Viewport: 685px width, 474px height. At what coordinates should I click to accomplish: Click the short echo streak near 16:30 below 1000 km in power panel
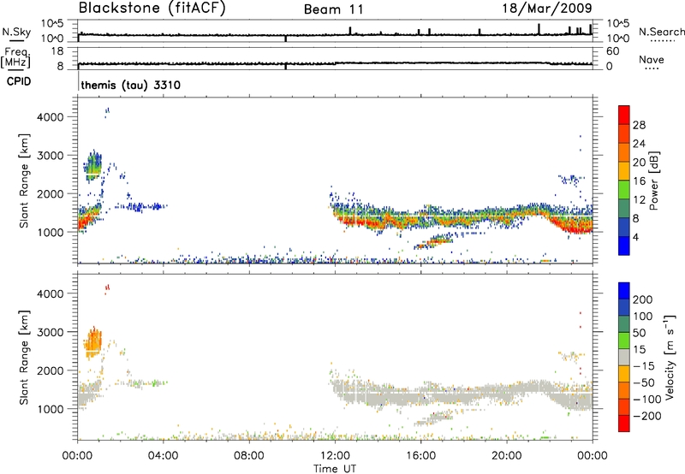coord(433,241)
